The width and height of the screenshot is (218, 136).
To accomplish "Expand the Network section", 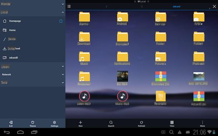I will 63,75.
